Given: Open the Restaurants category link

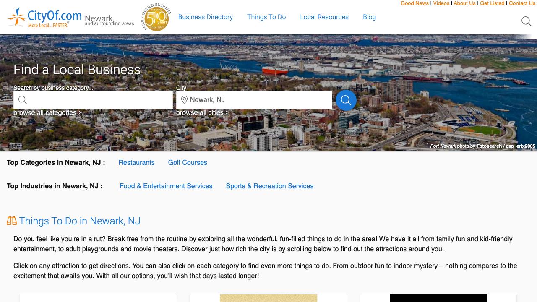Looking at the screenshot, I should pyautogui.click(x=136, y=163).
